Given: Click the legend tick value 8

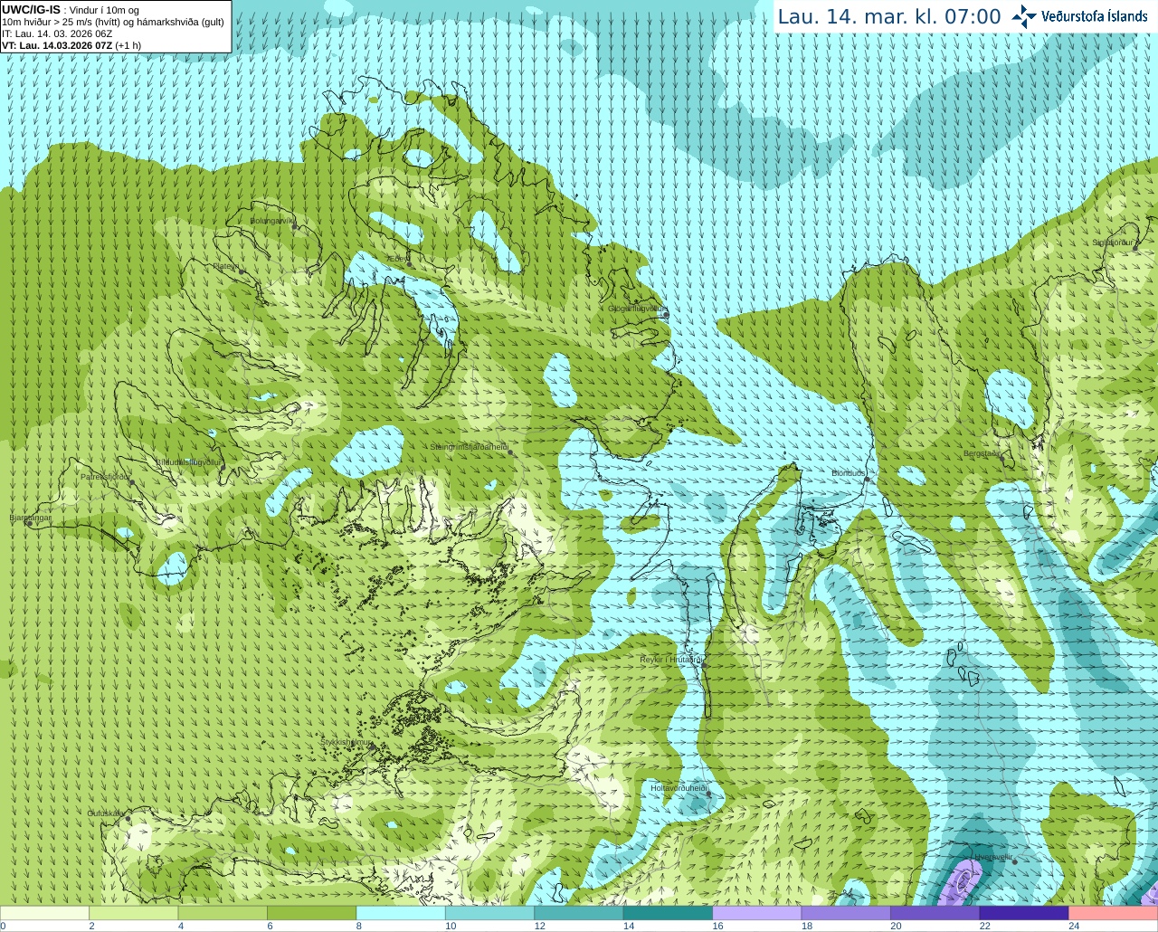Looking at the screenshot, I should [x=358, y=926].
